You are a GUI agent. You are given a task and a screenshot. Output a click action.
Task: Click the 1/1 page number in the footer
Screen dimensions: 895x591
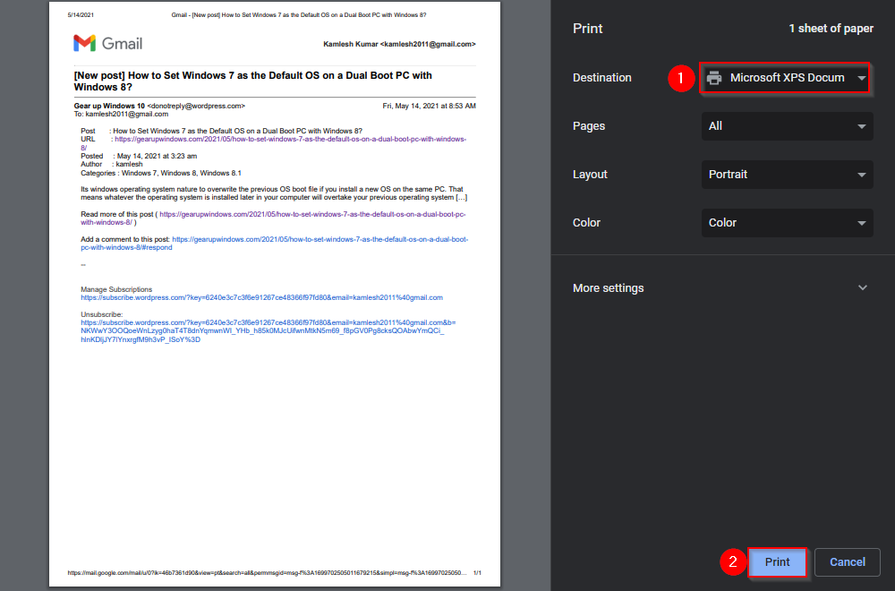pyautogui.click(x=477, y=573)
